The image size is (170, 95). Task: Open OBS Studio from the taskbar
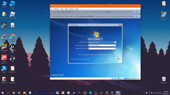pyautogui.click(x=96, y=93)
